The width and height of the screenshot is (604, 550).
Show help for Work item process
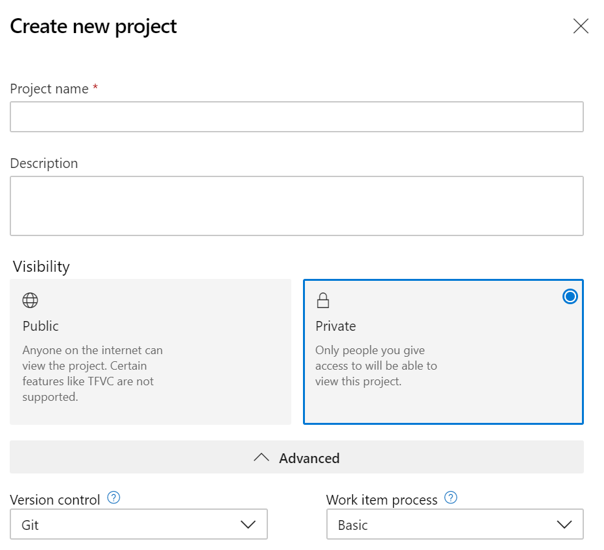(451, 498)
